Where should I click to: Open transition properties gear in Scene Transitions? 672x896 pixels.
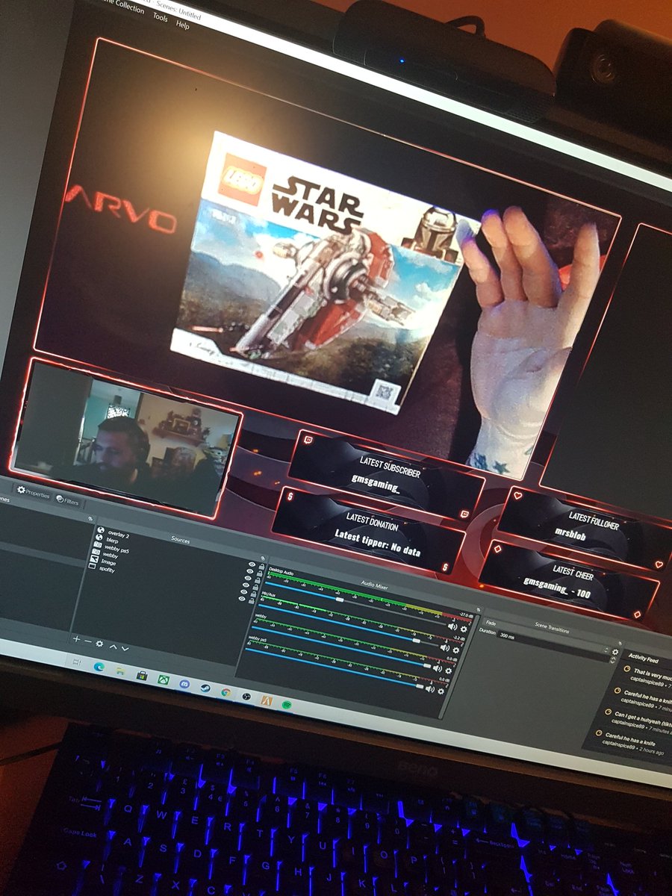pos(615,652)
